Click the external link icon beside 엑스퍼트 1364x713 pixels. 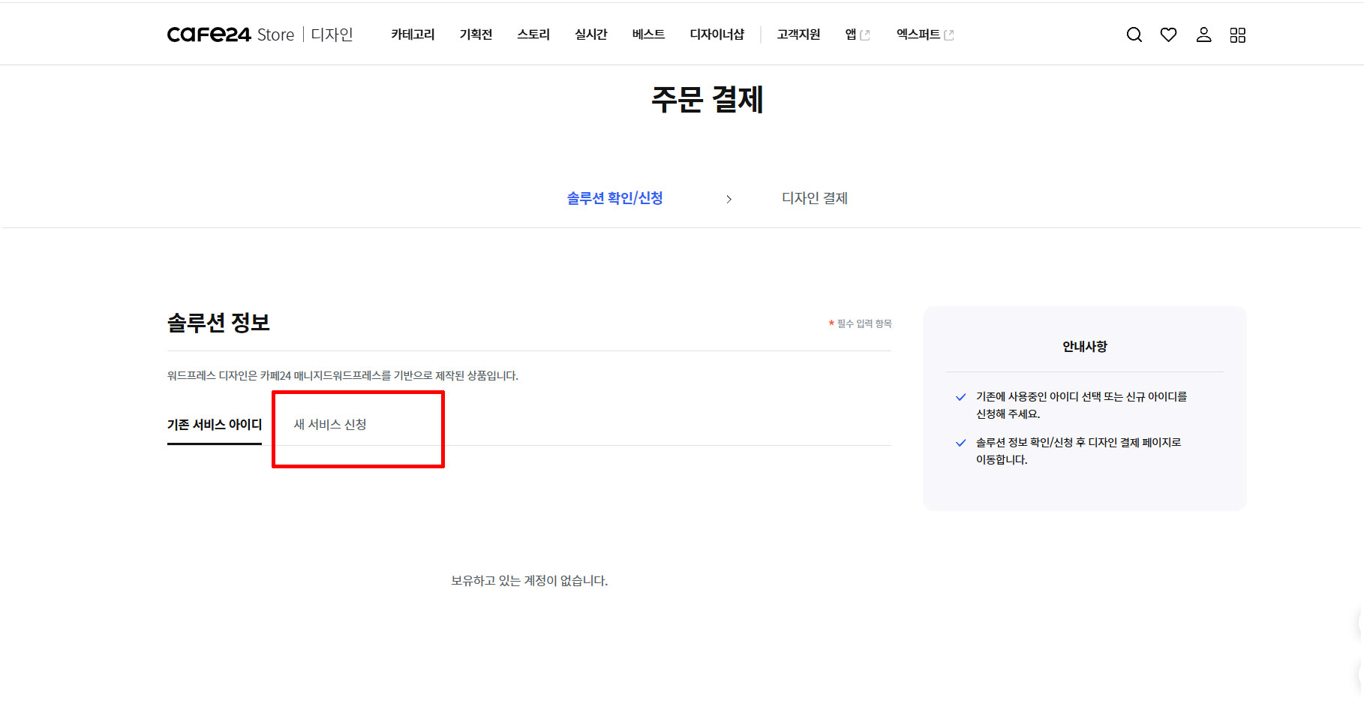[x=949, y=35]
